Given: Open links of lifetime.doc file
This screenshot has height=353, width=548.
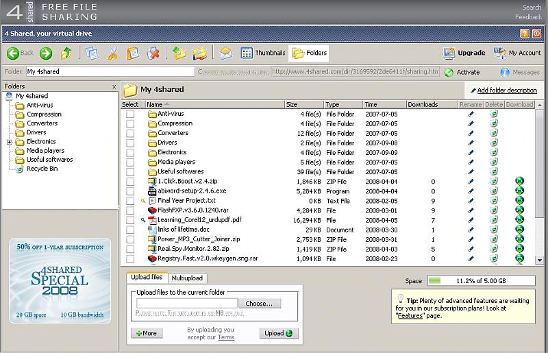Looking at the screenshot, I should (184, 230).
